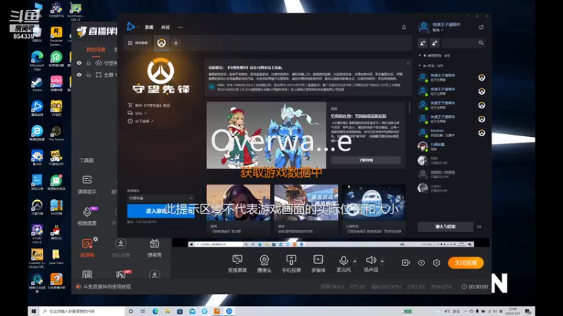This screenshot has width=563, height=316.
Task: Open 斗鱼直播伴侣使用教程 tutorial link
Action: (x=107, y=287)
